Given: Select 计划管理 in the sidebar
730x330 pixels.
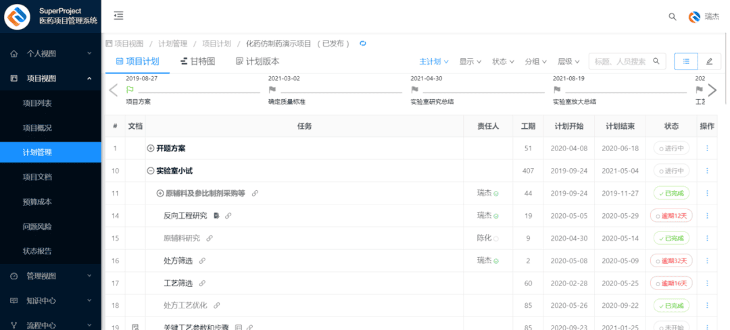Looking at the screenshot, I should (50, 153).
